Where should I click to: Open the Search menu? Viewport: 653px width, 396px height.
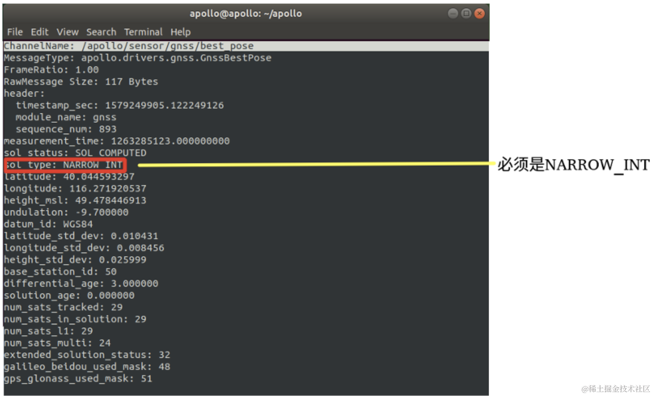[101, 32]
